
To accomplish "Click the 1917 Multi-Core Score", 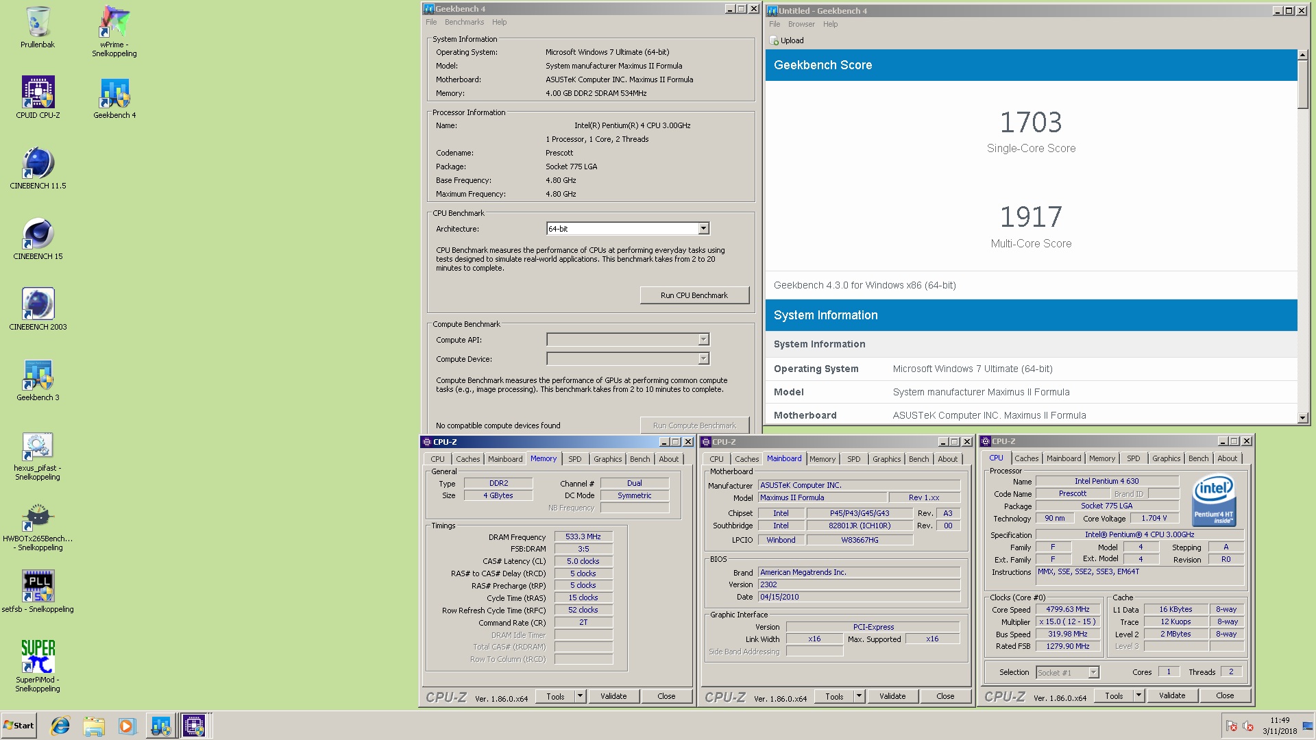I will (x=1031, y=217).
